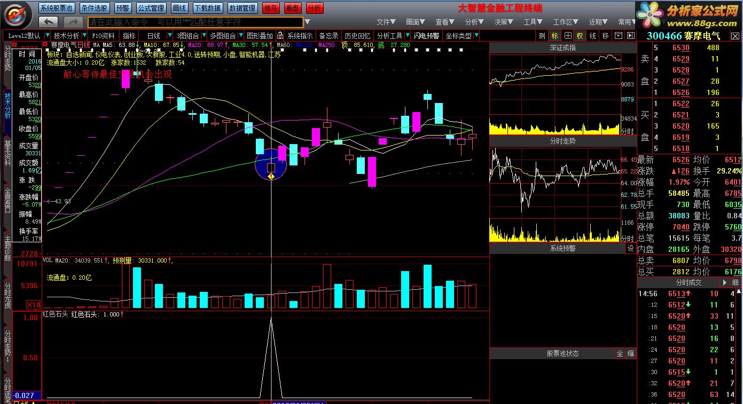Click the X10 volume scale label

[34, 305]
